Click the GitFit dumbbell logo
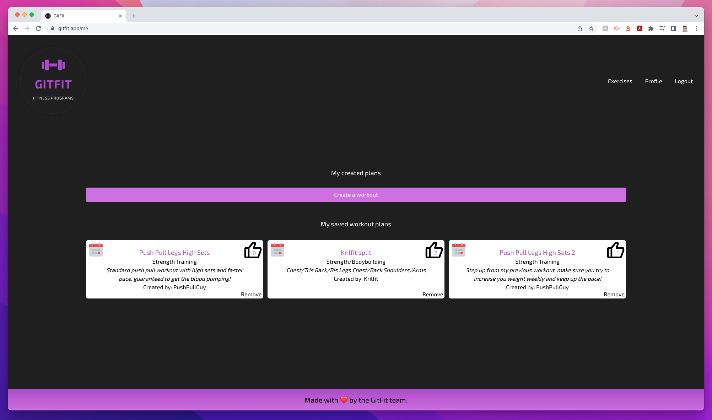This screenshot has height=420, width=712. (x=53, y=81)
